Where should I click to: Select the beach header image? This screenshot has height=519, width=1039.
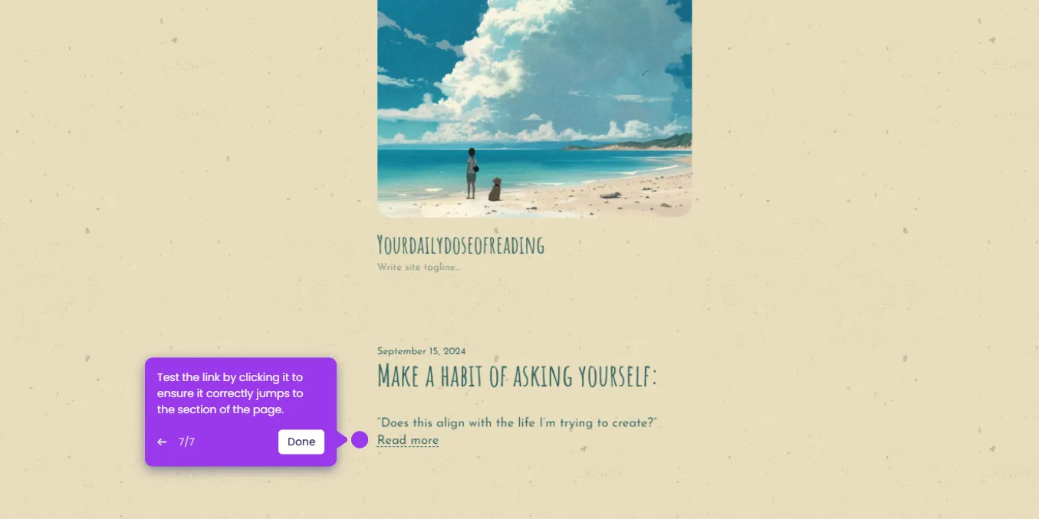[x=534, y=108]
